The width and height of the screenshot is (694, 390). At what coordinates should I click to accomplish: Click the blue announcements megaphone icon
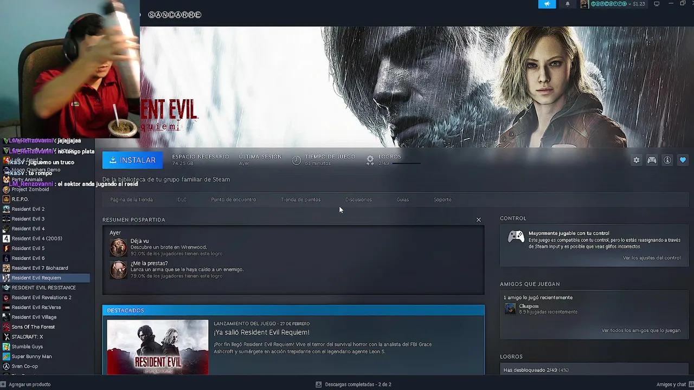click(547, 4)
